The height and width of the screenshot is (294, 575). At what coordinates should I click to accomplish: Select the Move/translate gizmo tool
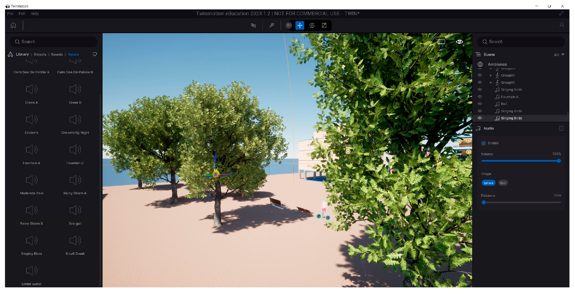tap(300, 25)
